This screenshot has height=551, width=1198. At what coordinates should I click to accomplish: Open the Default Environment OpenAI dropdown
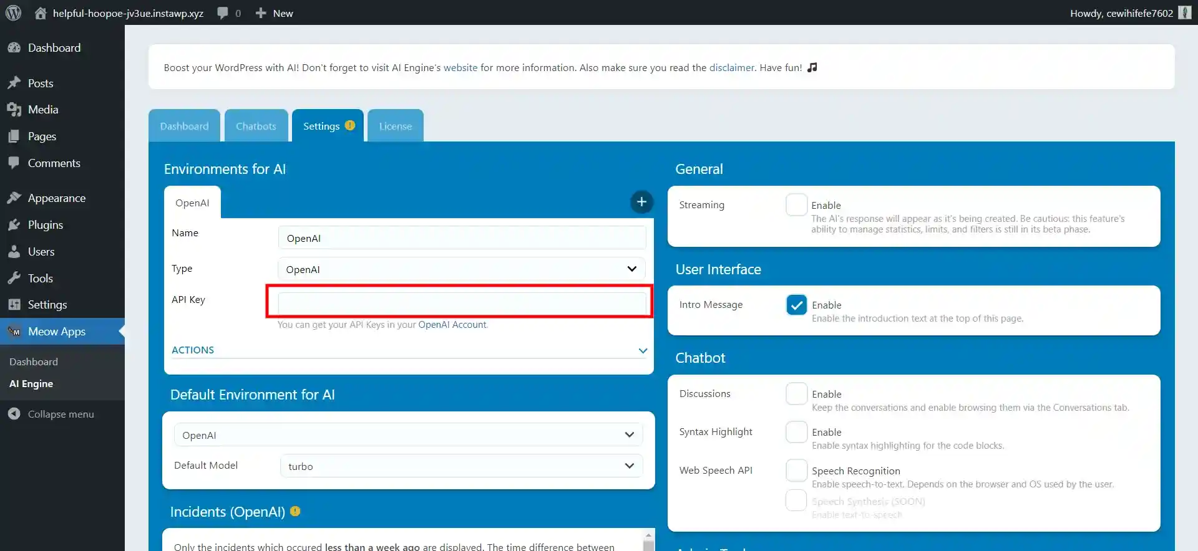click(408, 435)
